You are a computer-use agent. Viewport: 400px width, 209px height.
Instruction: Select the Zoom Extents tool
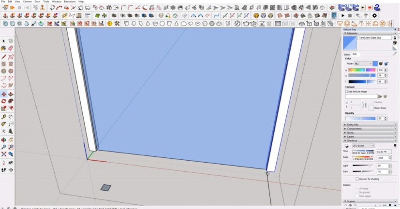[x=3, y=154]
